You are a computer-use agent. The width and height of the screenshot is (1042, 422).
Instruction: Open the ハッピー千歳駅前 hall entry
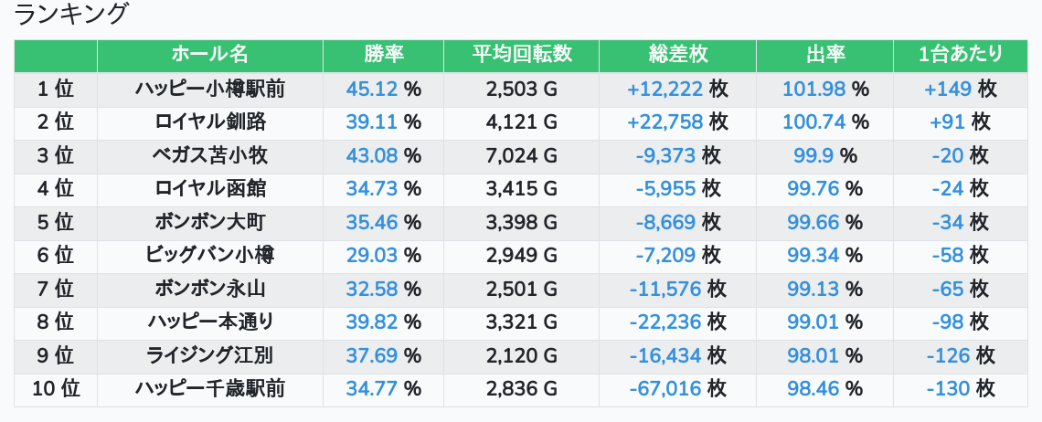click(x=209, y=389)
